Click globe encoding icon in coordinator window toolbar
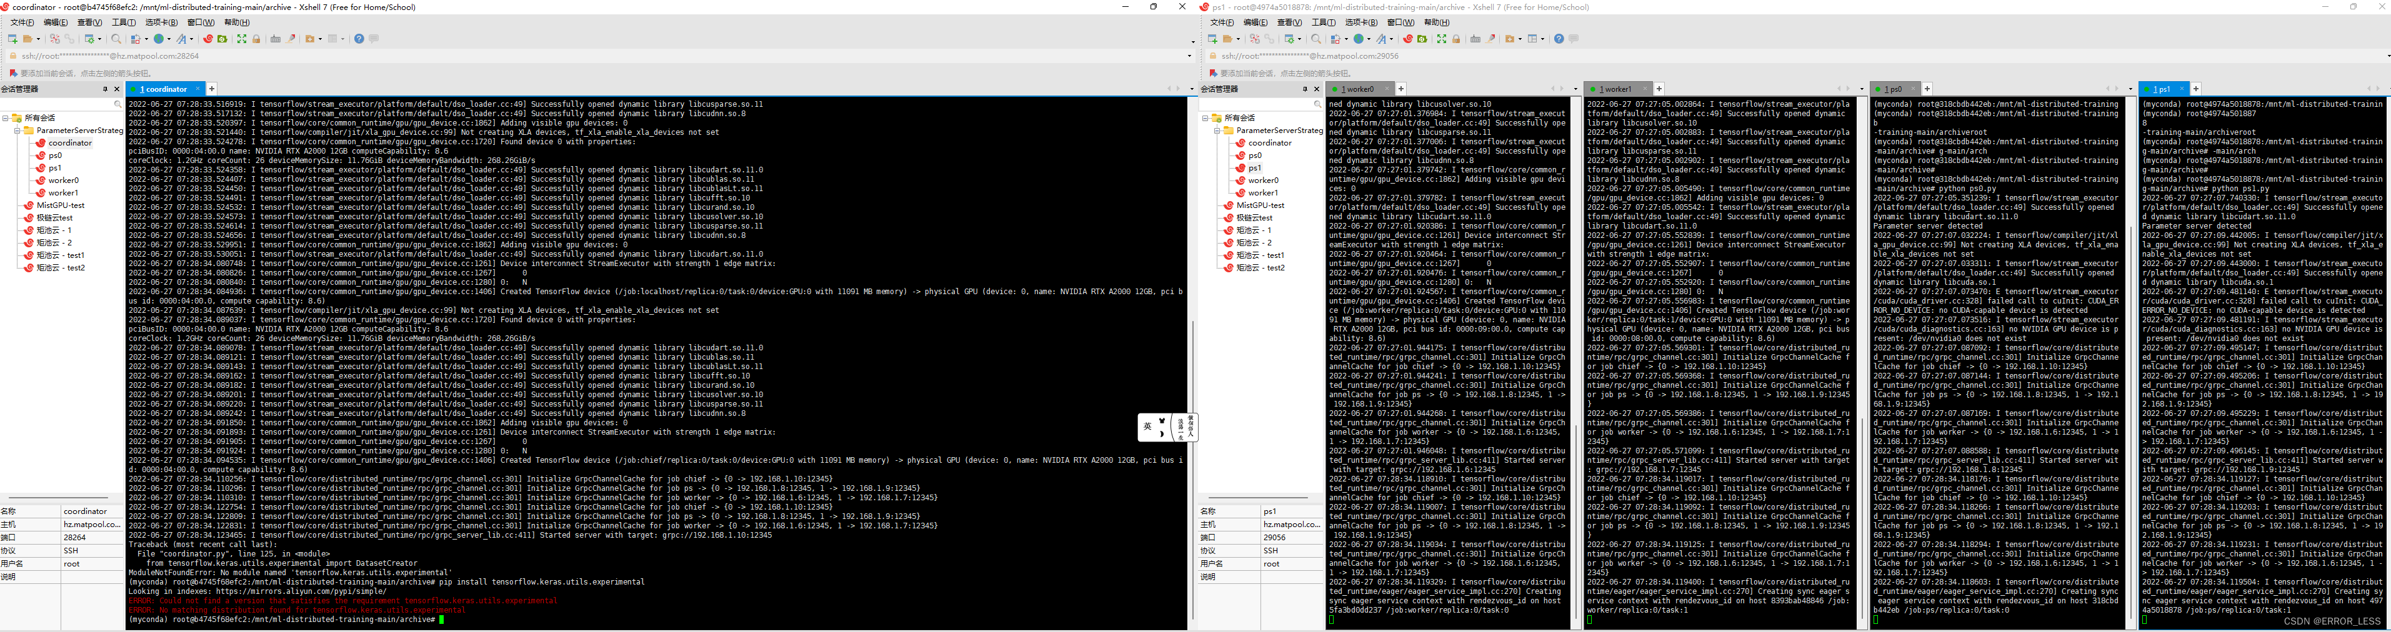 coord(159,39)
